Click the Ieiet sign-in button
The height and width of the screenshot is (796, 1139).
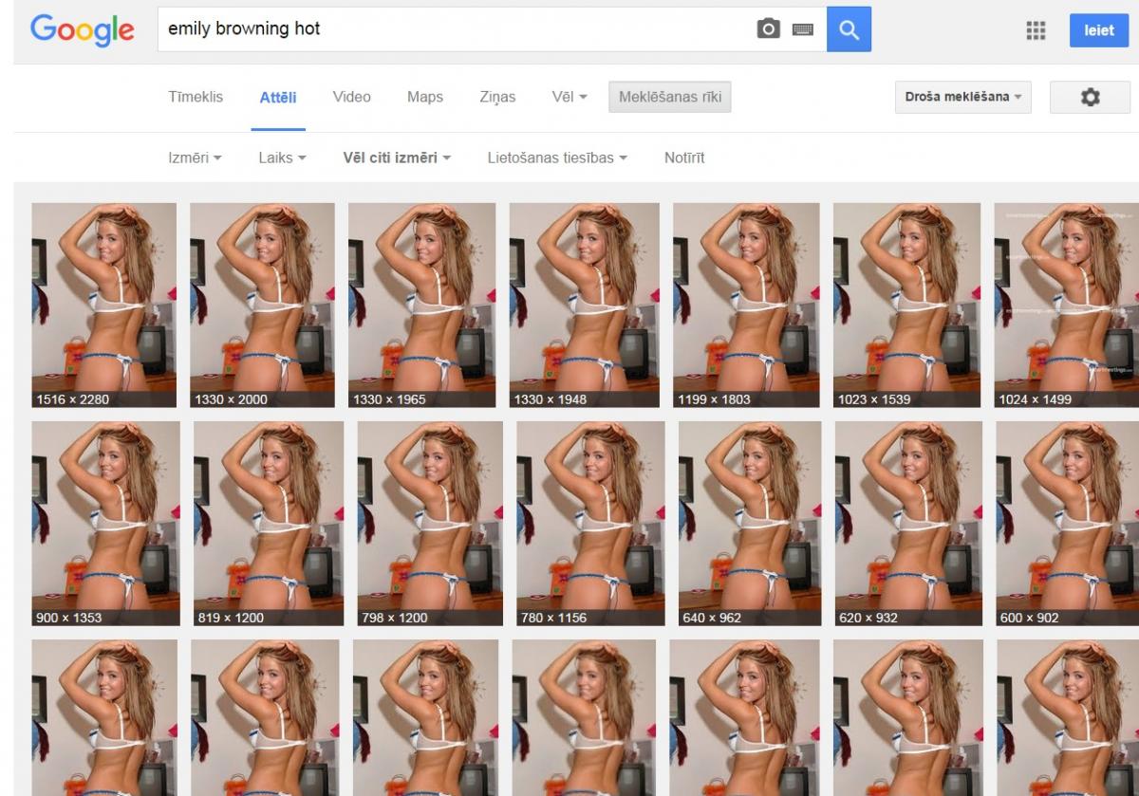pyautogui.click(x=1099, y=30)
